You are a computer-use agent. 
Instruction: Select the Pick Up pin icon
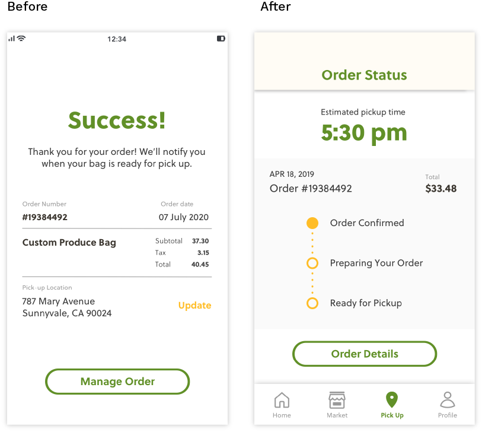(392, 400)
